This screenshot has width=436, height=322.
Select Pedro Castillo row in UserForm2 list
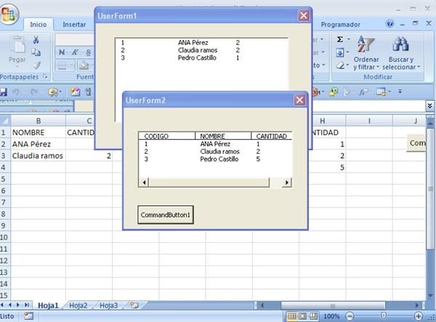[216, 159]
